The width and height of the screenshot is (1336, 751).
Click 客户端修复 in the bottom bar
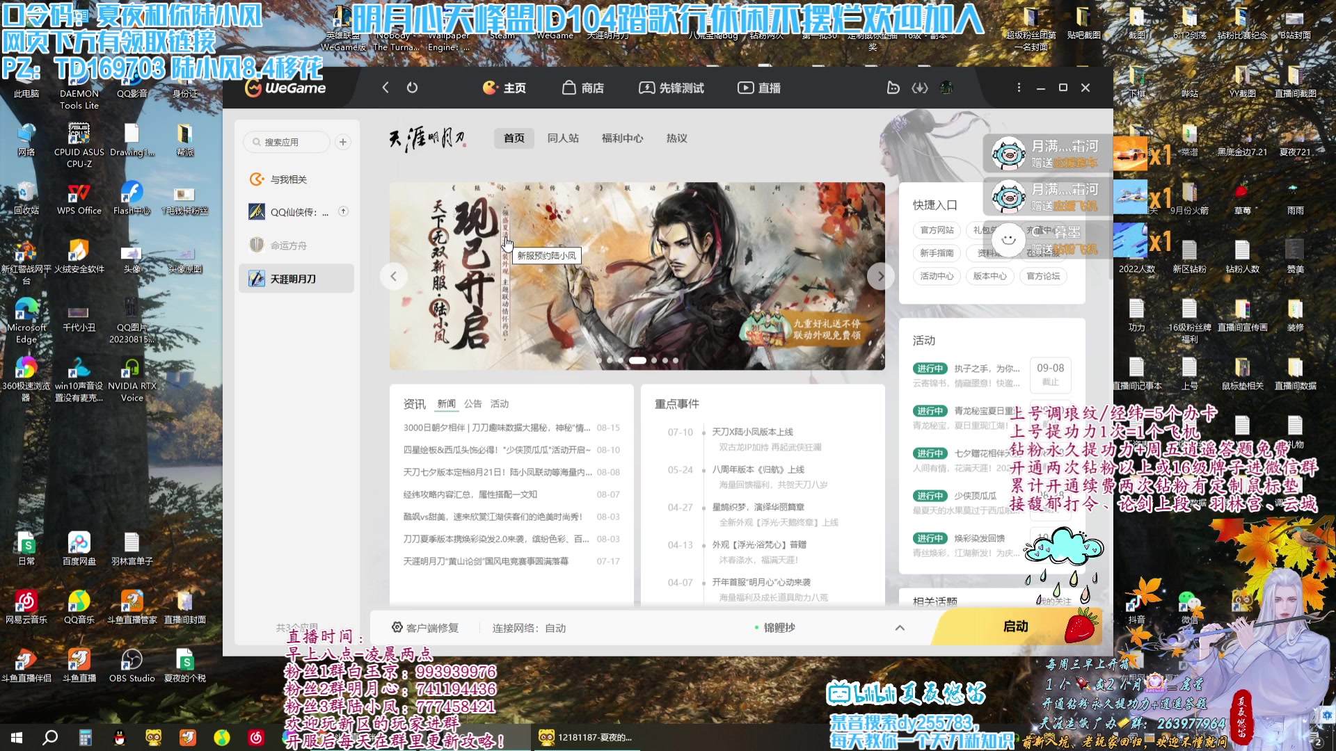(x=425, y=628)
